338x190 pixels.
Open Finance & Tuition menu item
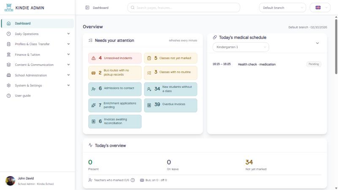(38, 54)
